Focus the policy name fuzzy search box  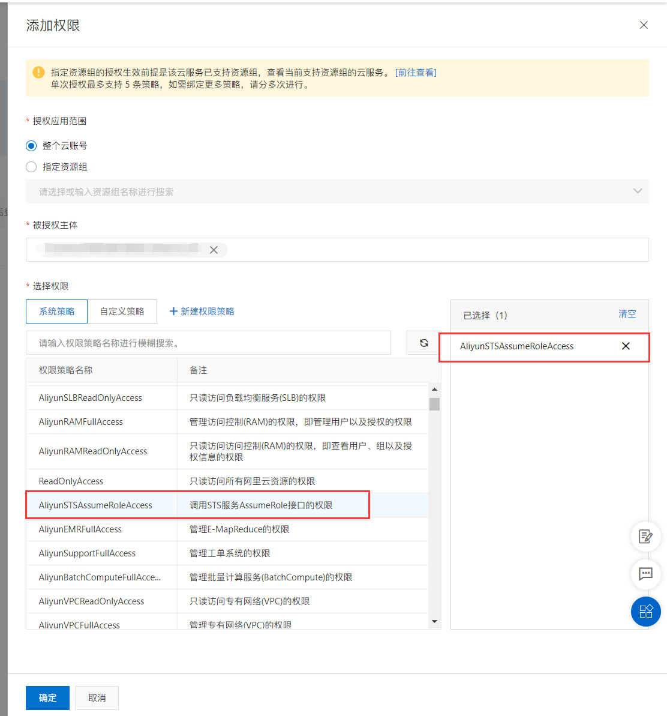click(209, 343)
